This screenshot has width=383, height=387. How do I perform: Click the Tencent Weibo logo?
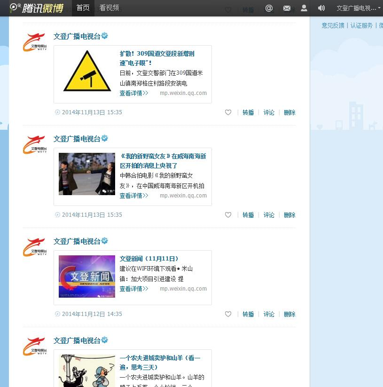click(37, 8)
